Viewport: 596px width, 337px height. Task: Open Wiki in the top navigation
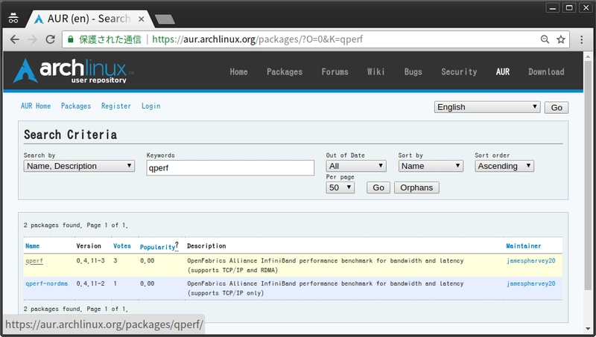376,71
